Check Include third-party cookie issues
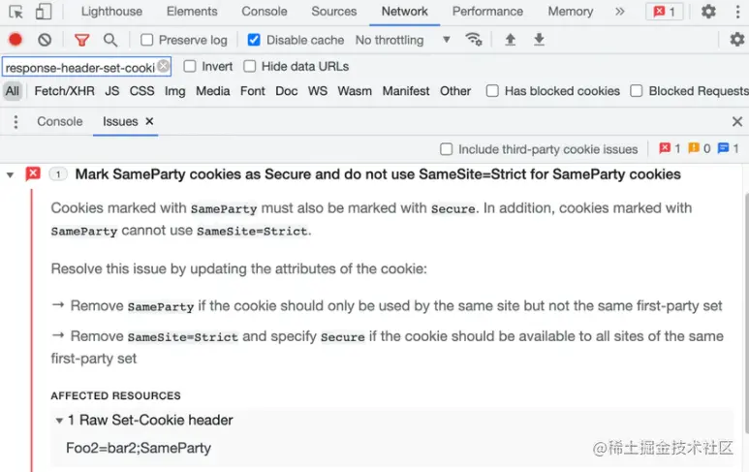 click(x=446, y=149)
